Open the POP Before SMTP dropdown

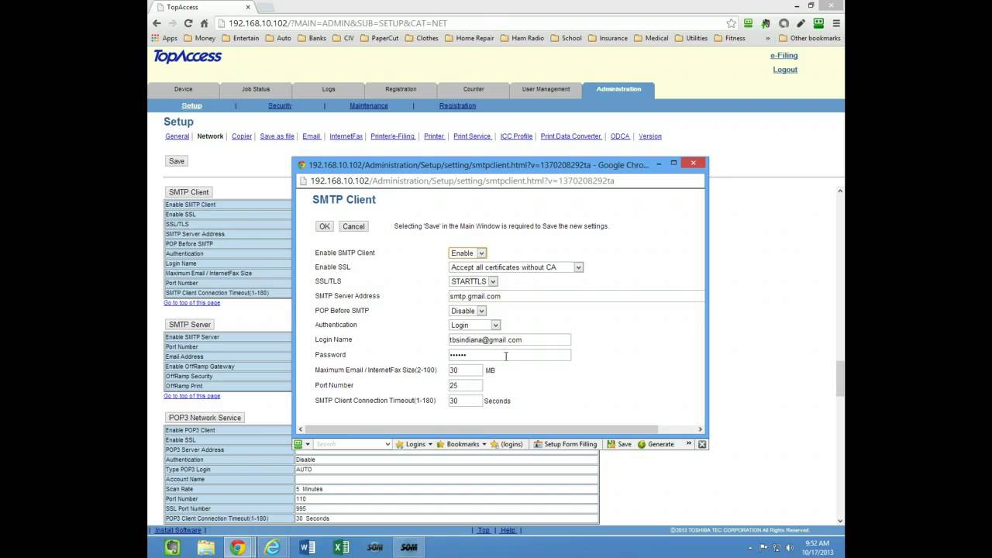click(467, 311)
